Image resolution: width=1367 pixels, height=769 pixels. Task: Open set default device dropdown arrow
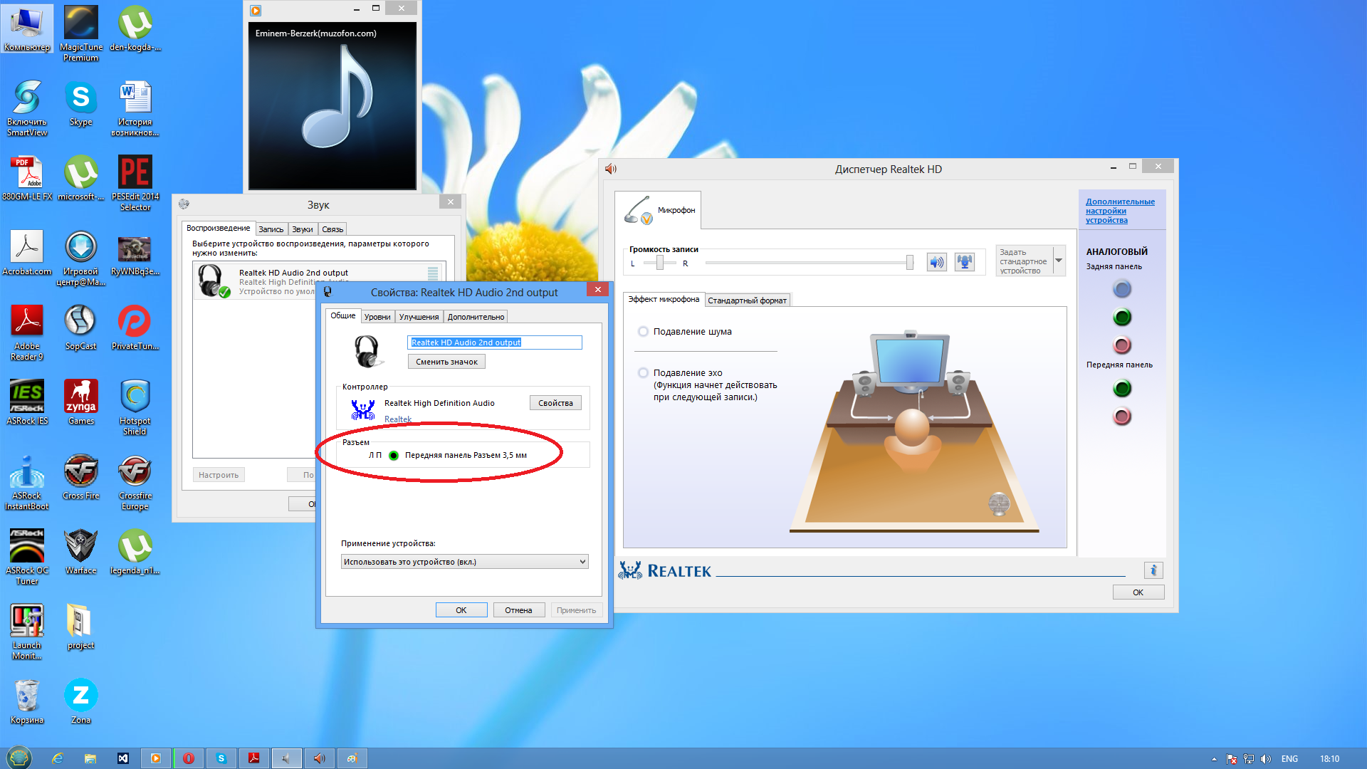pos(1059,261)
